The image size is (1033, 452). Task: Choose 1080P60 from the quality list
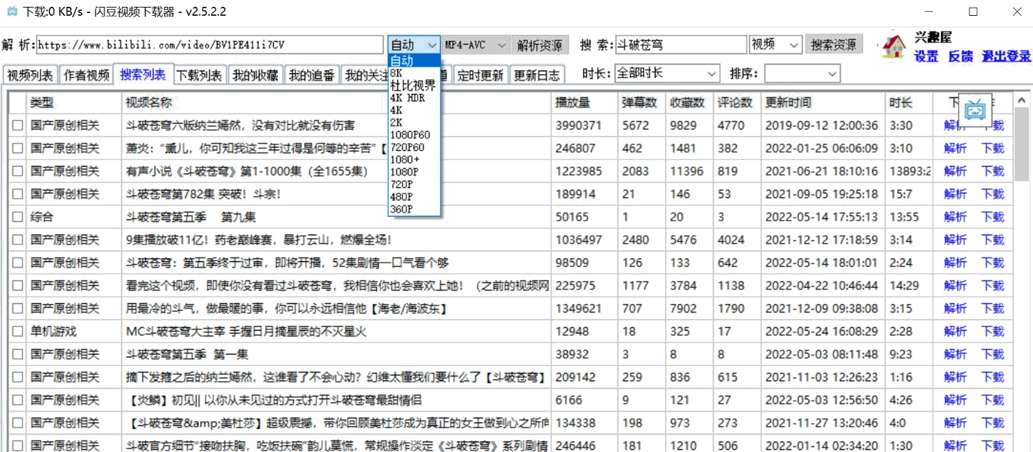[410, 135]
